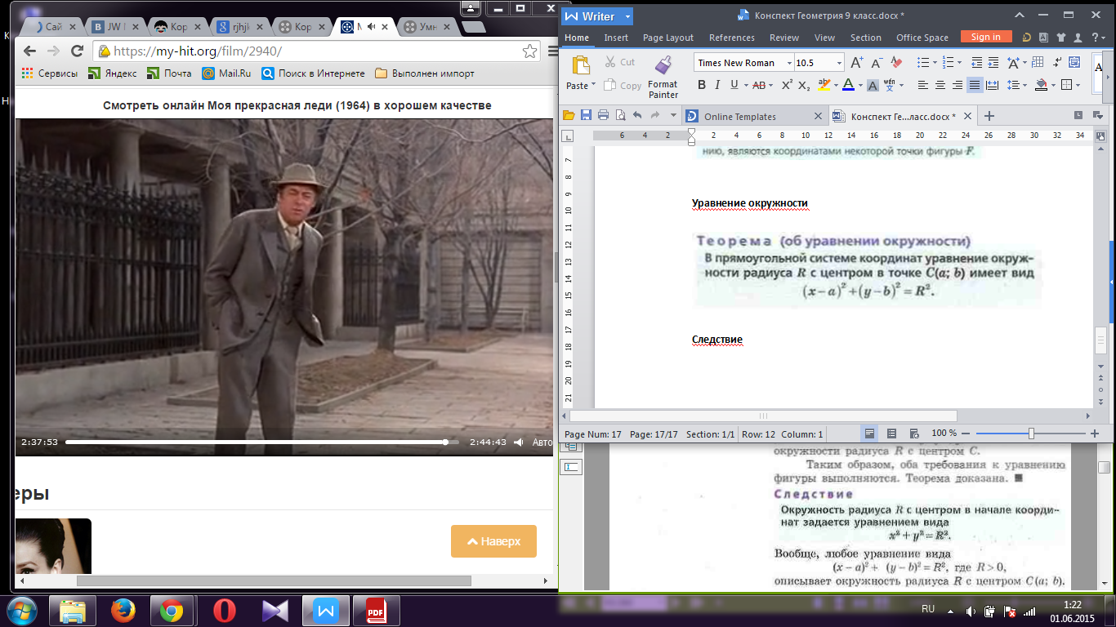Toggle show/hide paragraph marks

coord(1058,63)
